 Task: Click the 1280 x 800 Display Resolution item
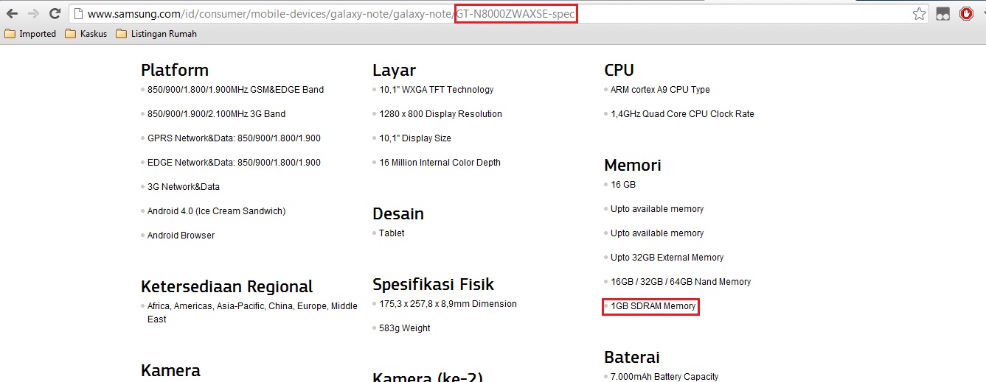tap(440, 114)
